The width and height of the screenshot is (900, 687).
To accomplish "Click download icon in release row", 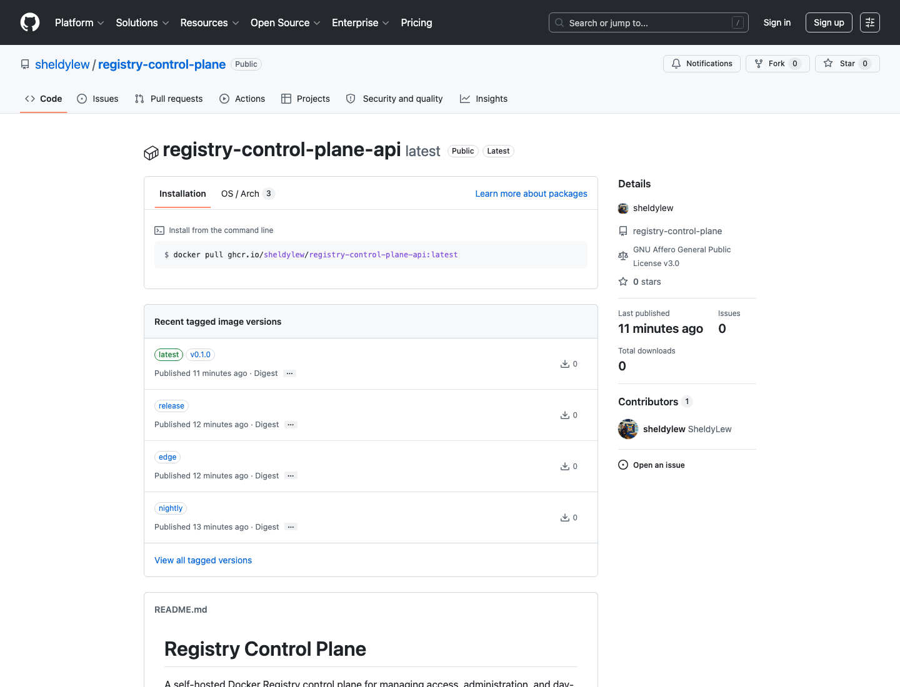I will point(565,415).
